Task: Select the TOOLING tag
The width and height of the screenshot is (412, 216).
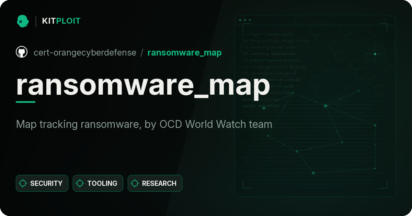Action: click(x=98, y=183)
